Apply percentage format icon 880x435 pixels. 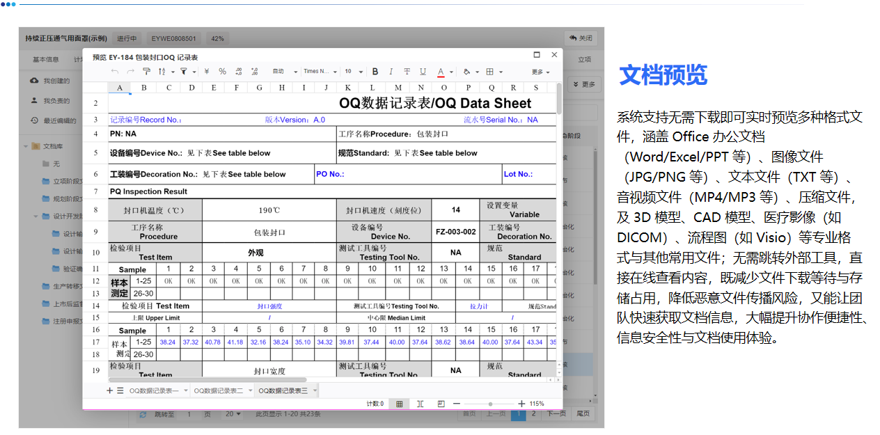(222, 71)
